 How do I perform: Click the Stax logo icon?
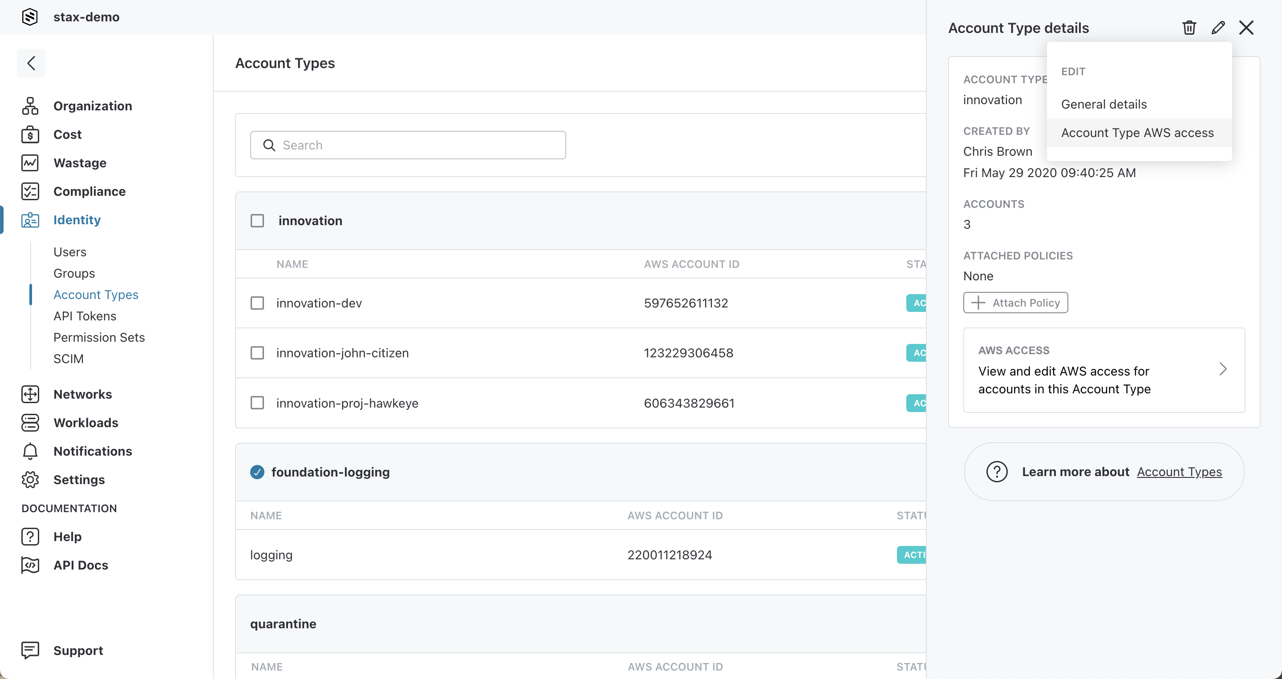click(30, 17)
